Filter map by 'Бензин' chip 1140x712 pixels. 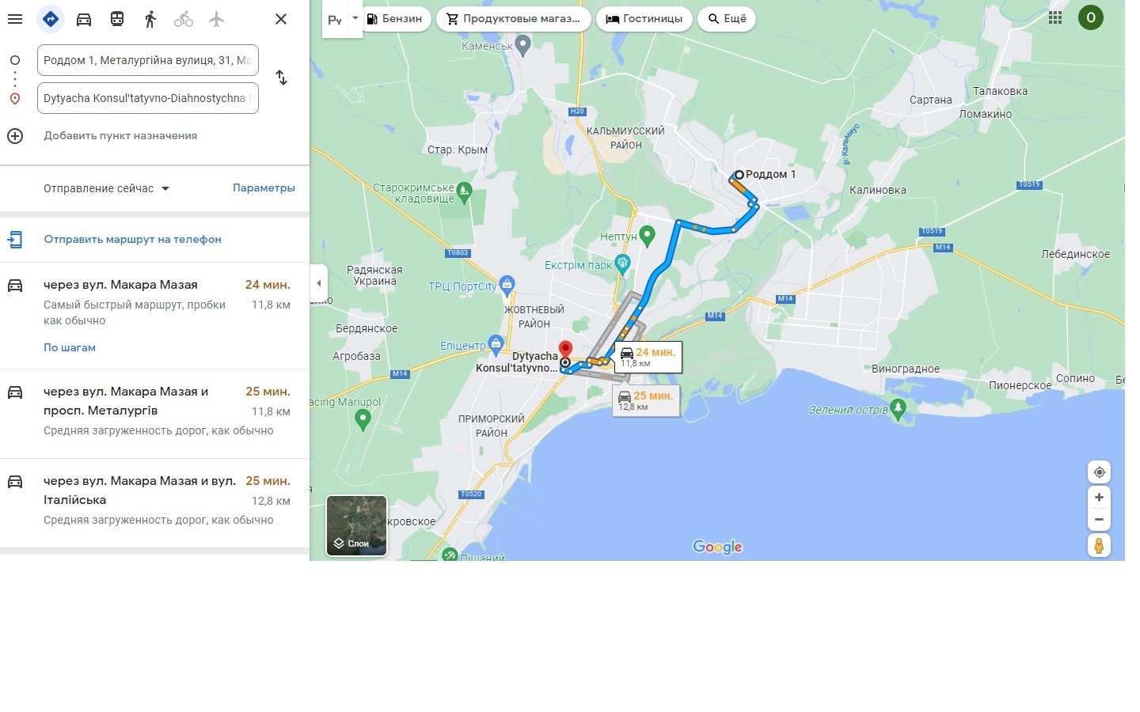(x=394, y=19)
